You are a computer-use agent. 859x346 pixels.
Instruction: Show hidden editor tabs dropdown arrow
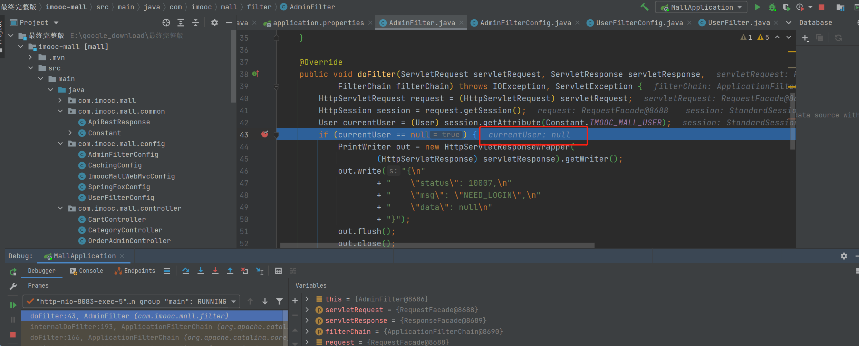[x=789, y=23]
